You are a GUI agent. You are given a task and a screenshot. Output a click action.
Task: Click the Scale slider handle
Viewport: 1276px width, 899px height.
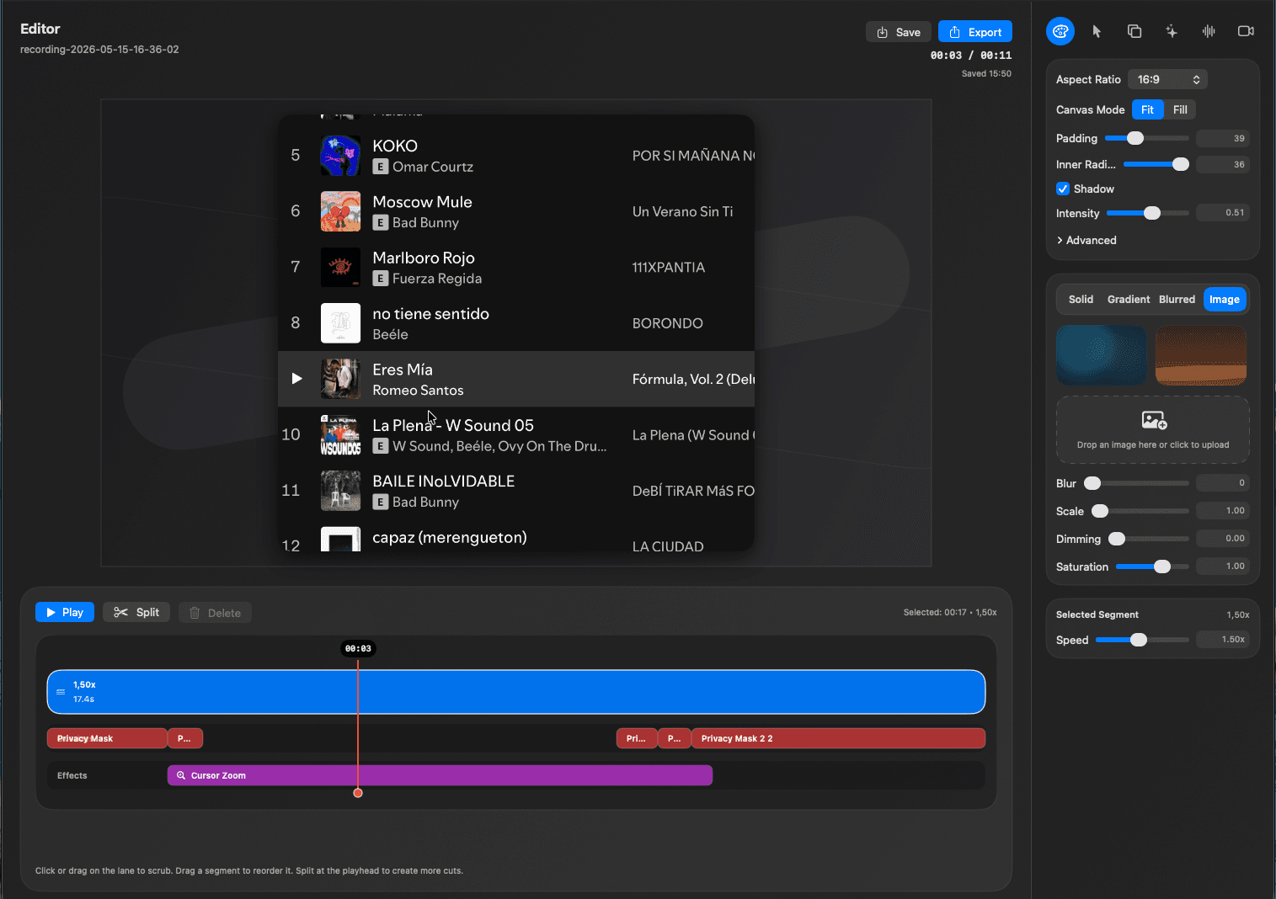(x=1100, y=511)
